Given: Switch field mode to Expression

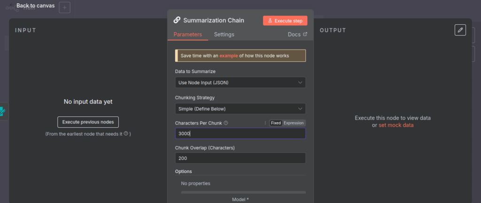Looking at the screenshot, I should click(294, 123).
